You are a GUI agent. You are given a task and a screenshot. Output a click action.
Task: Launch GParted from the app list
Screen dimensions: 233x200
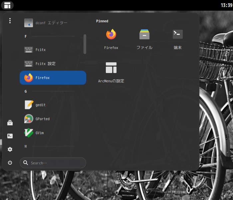(x=53, y=119)
